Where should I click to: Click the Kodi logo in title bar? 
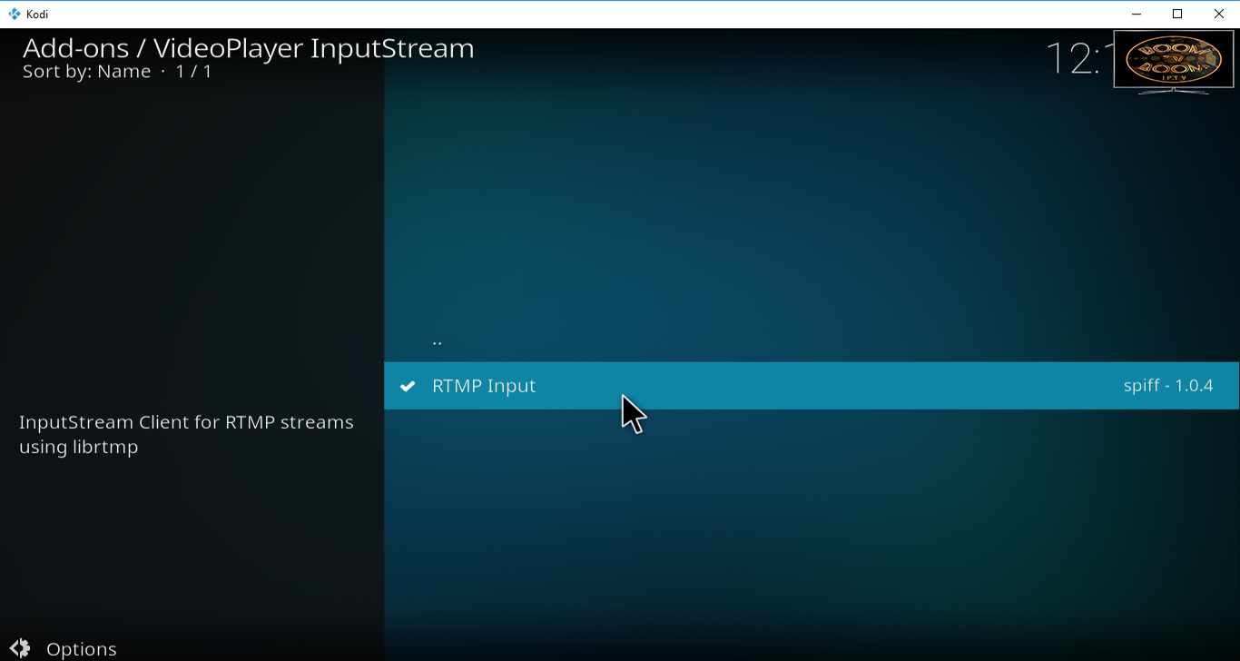click(x=15, y=14)
